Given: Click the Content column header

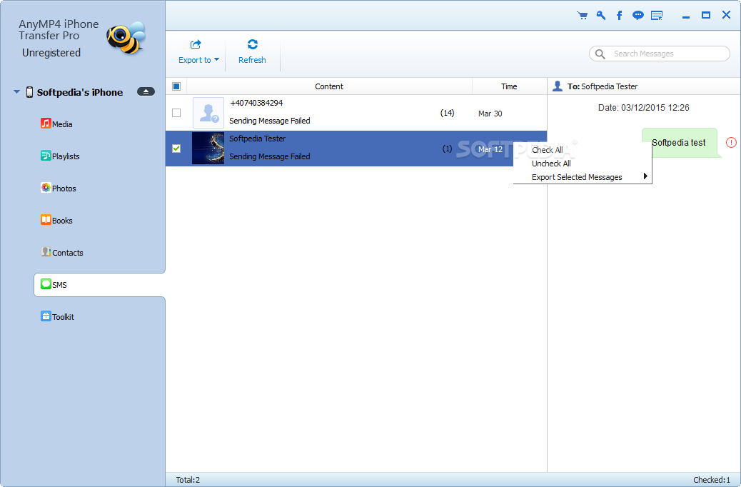Looking at the screenshot, I should tap(329, 86).
